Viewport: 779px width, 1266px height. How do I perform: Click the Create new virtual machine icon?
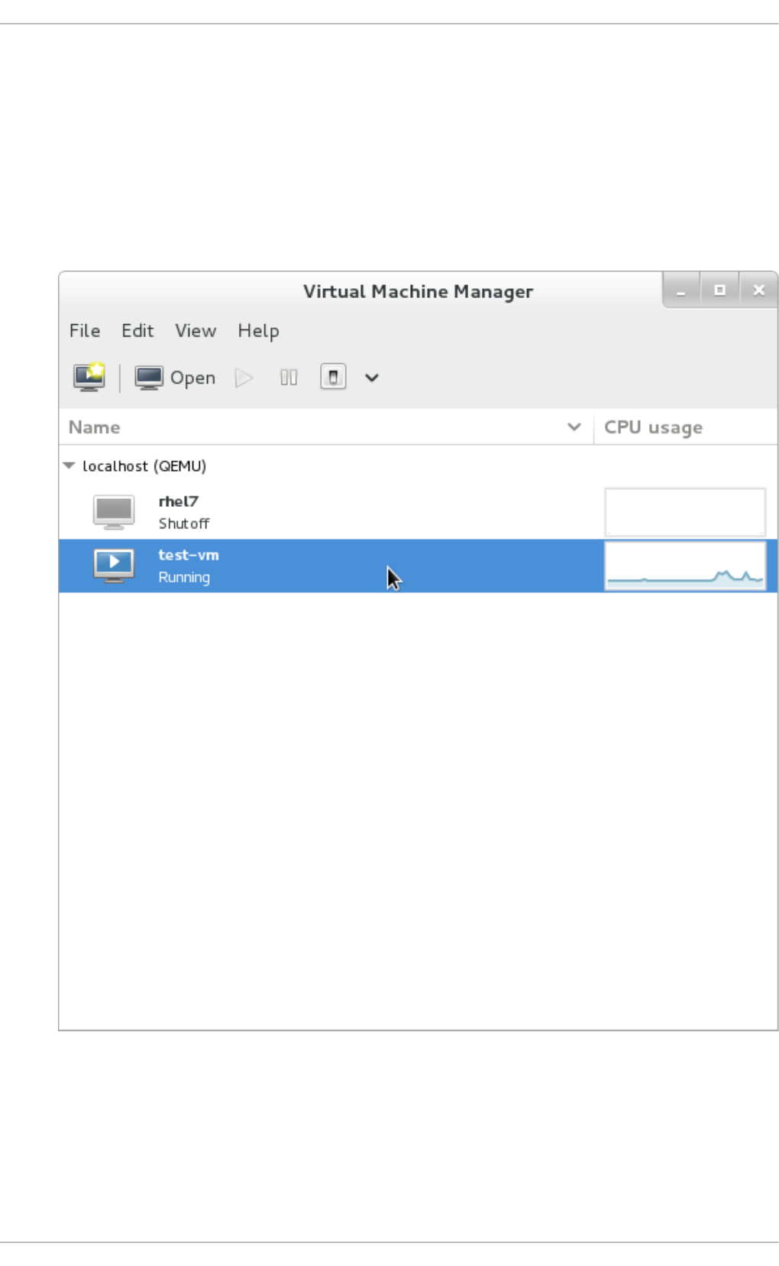tap(89, 377)
